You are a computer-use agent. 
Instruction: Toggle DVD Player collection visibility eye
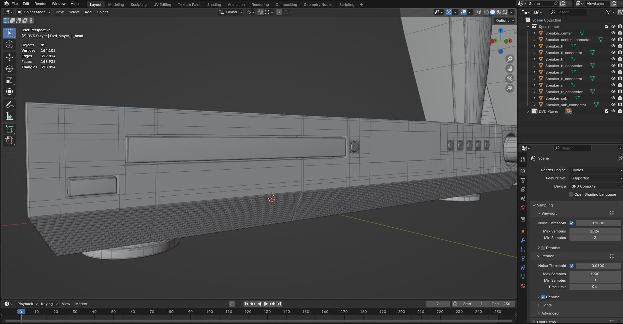coord(613,111)
